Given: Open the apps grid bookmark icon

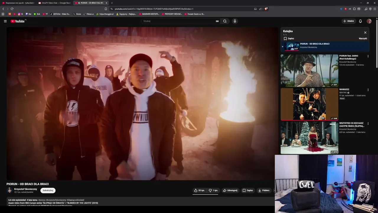Looking at the screenshot, I should click(3, 14).
